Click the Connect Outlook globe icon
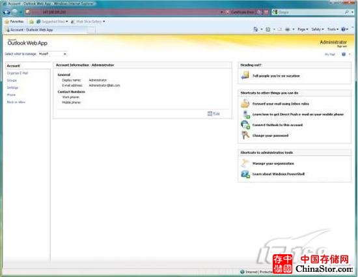 tap(245, 124)
